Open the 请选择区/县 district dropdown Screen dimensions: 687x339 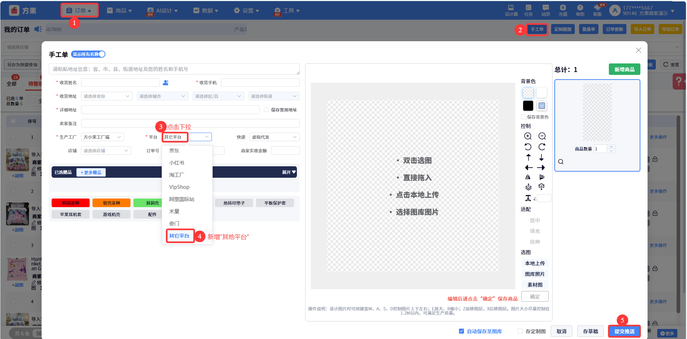[x=218, y=96]
